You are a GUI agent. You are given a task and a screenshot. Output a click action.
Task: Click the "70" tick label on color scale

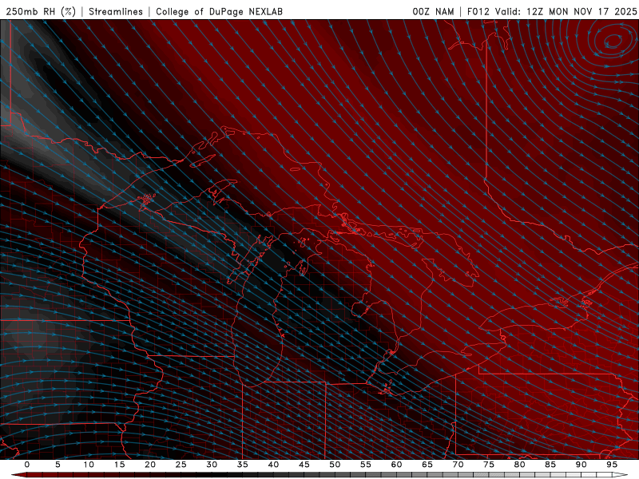(458, 465)
